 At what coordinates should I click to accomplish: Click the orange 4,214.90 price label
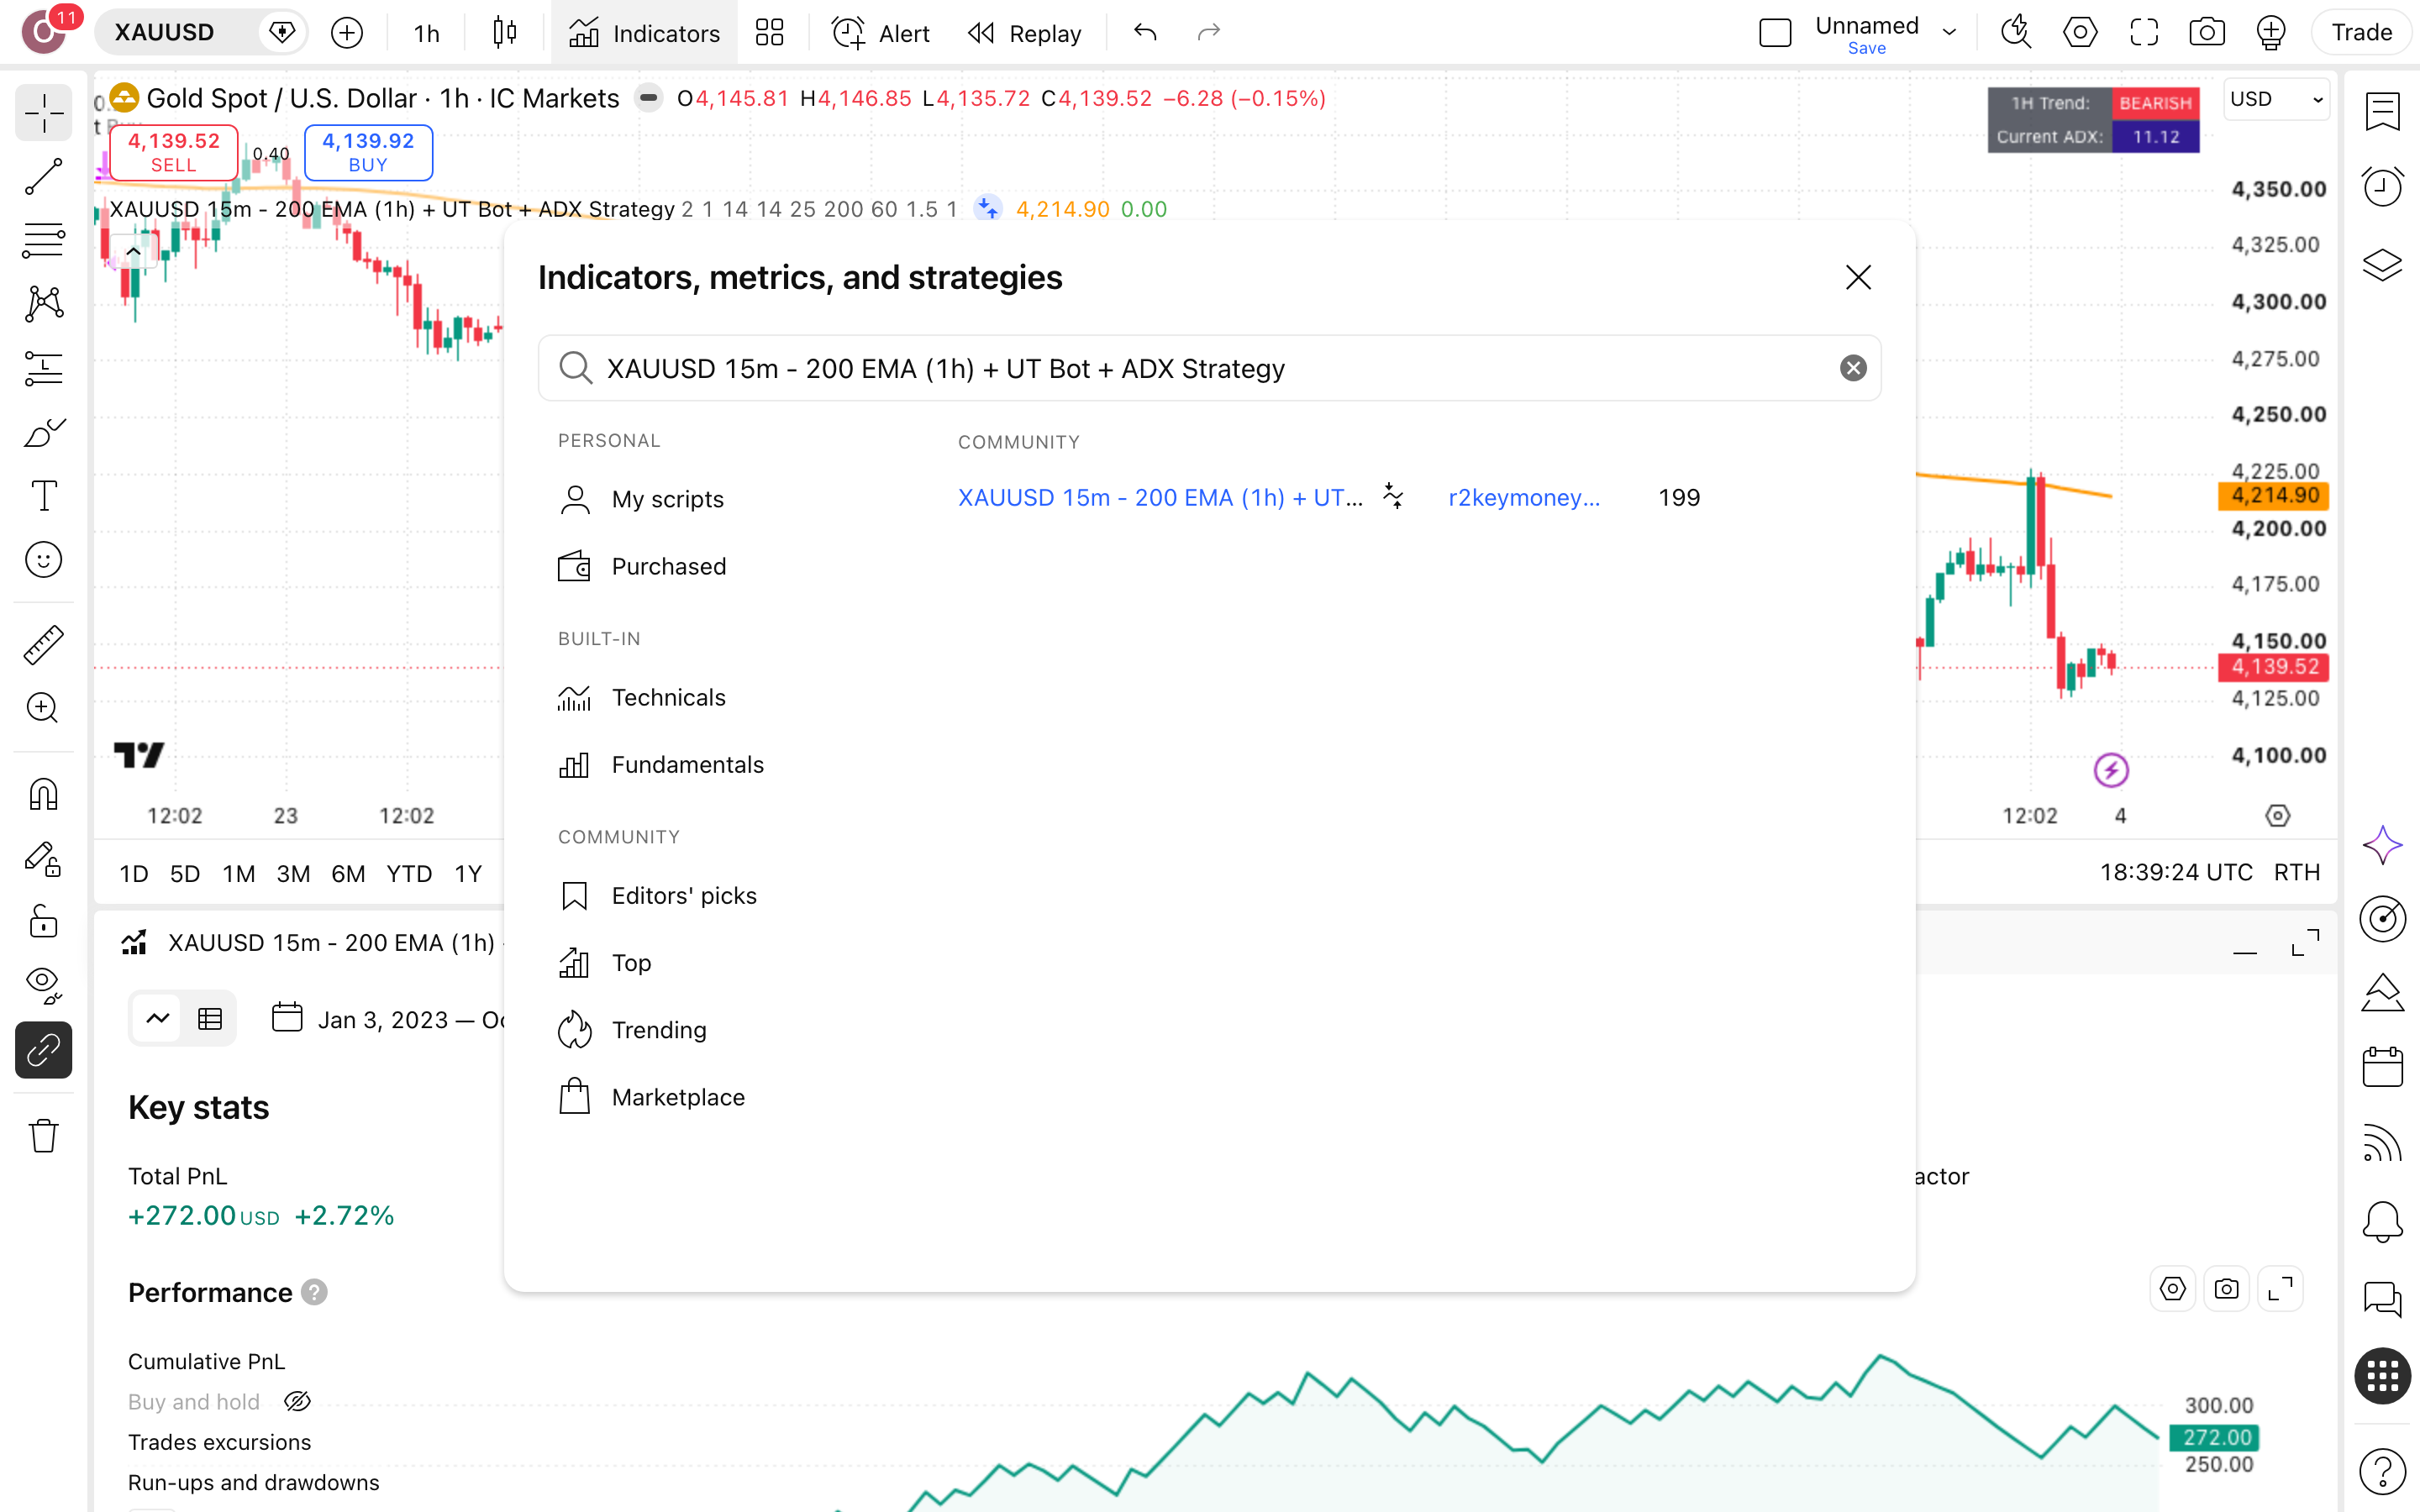pos(2273,495)
